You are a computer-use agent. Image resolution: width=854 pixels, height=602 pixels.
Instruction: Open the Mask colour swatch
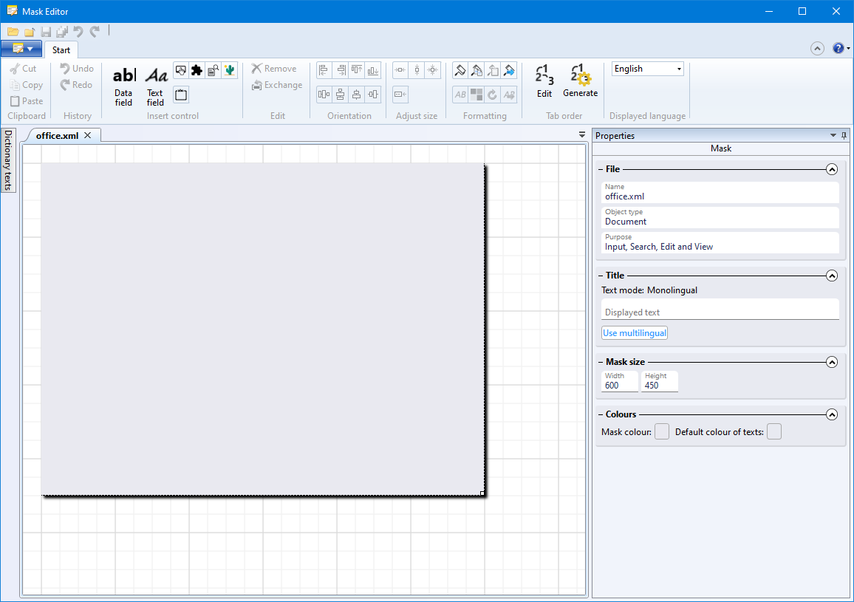pyautogui.click(x=662, y=432)
